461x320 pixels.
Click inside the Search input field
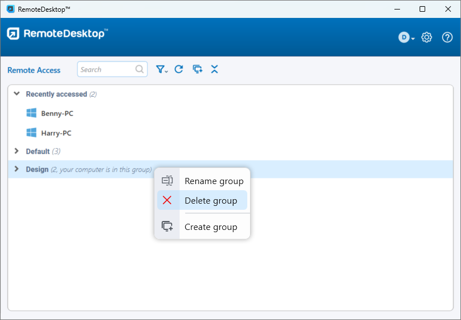pos(106,69)
